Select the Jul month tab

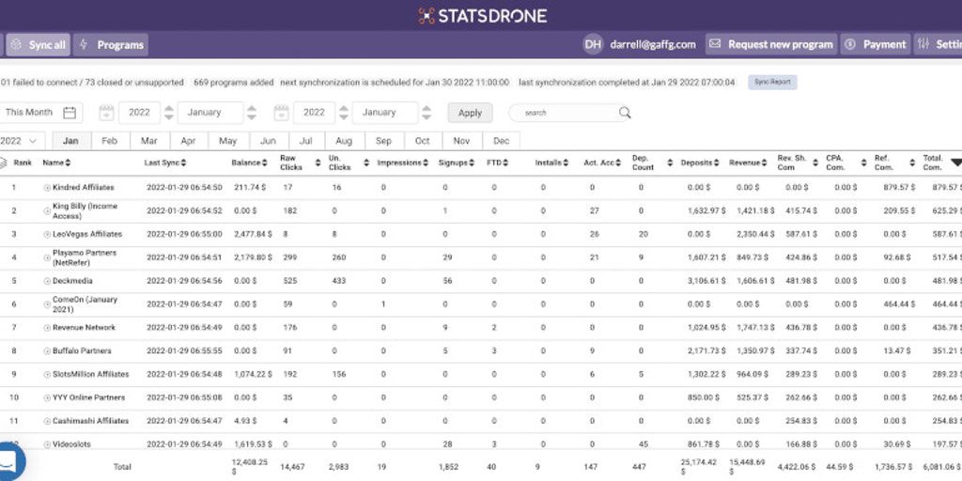pos(306,141)
